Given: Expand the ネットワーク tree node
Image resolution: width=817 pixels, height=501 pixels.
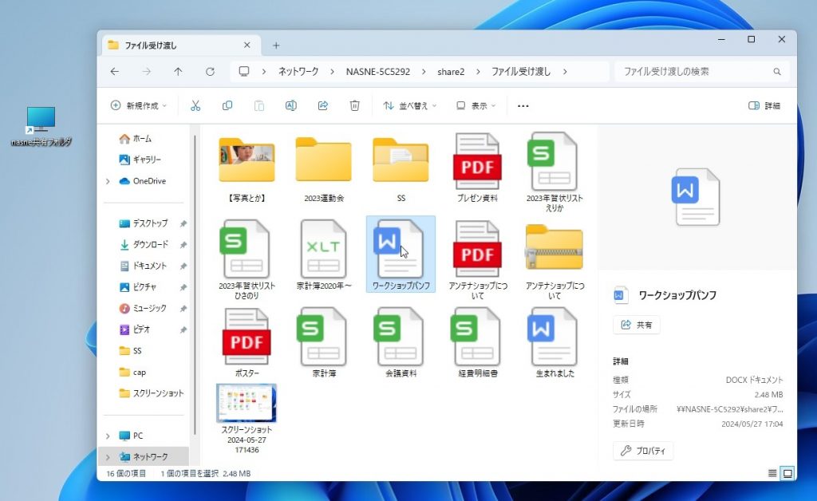Looking at the screenshot, I should coord(108,457).
